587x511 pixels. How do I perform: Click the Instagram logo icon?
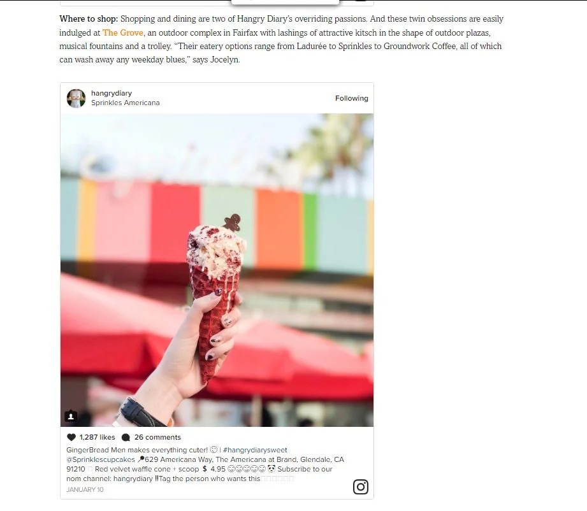361,487
